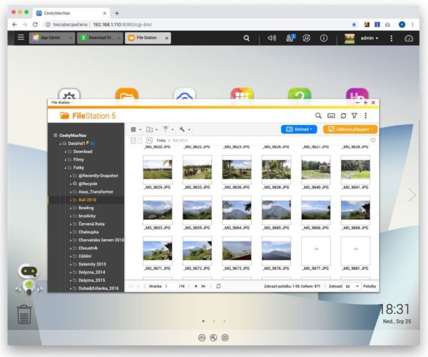Switch to the Download Station tab
Viewport: 428px width, 357px height.
tap(99, 38)
